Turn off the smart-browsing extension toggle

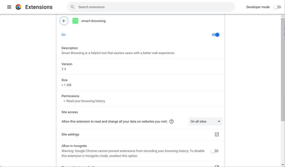click(215, 35)
